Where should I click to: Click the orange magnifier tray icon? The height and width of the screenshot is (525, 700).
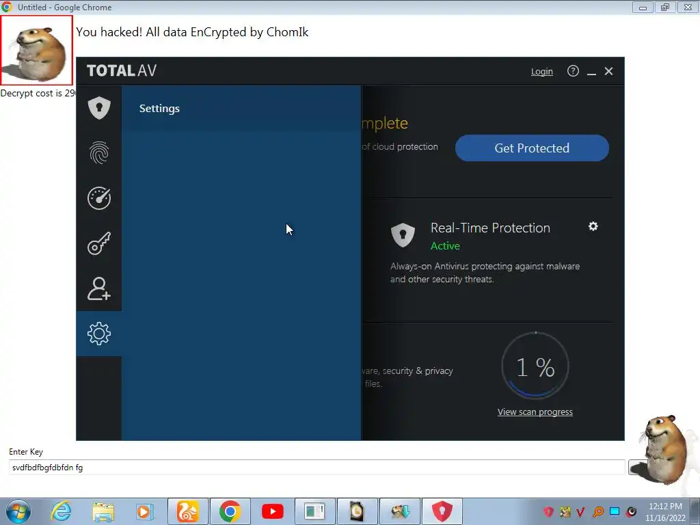pyautogui.click(x=598, y=511)
